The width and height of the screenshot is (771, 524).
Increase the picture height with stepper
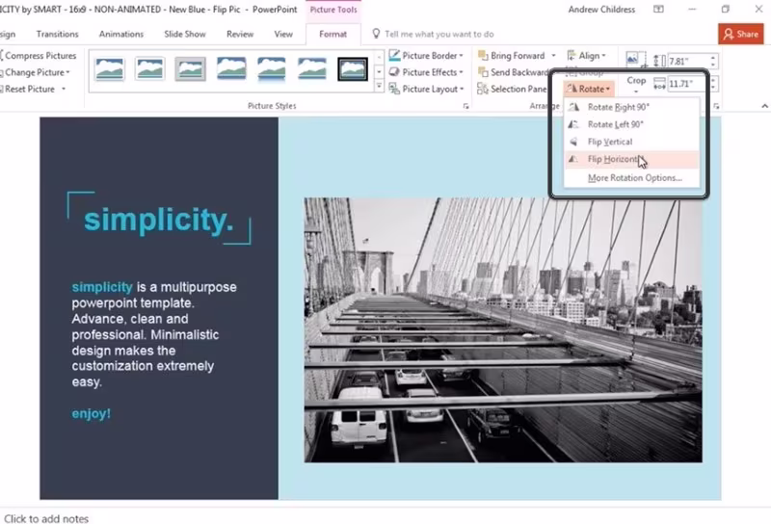pos(713,58)
